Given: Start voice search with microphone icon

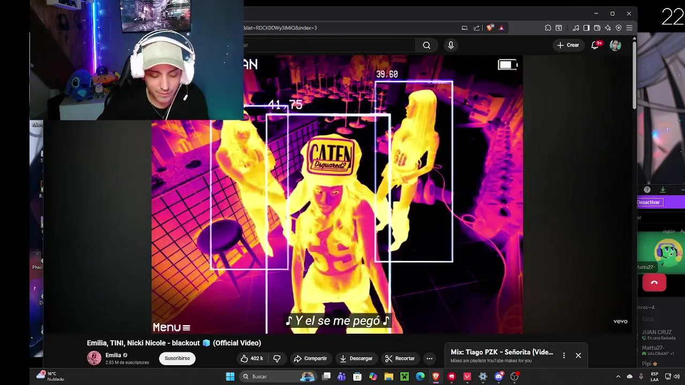Looking at the screenshot, I should point(451,45).
